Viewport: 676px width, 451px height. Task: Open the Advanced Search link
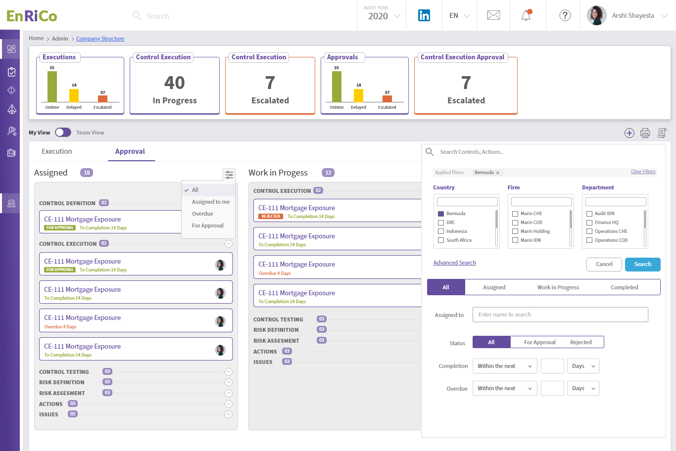455,263
